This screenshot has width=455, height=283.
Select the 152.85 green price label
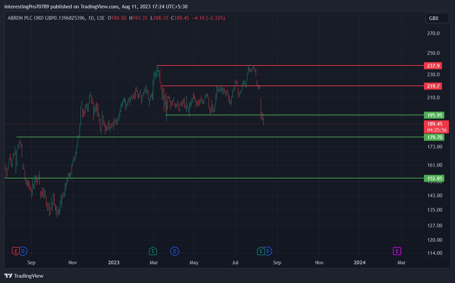pos(434,178)
